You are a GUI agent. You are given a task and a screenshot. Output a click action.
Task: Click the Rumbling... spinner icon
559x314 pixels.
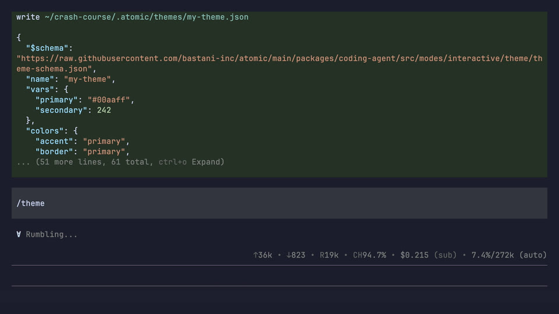[x=19, y=234]
